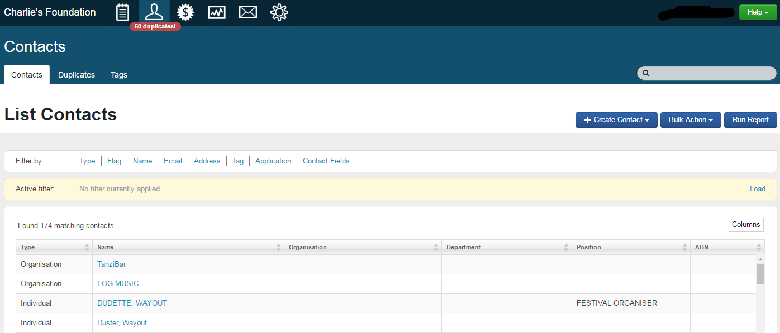
Task: Click the contacts person icon
Action: tap(154, 12)
